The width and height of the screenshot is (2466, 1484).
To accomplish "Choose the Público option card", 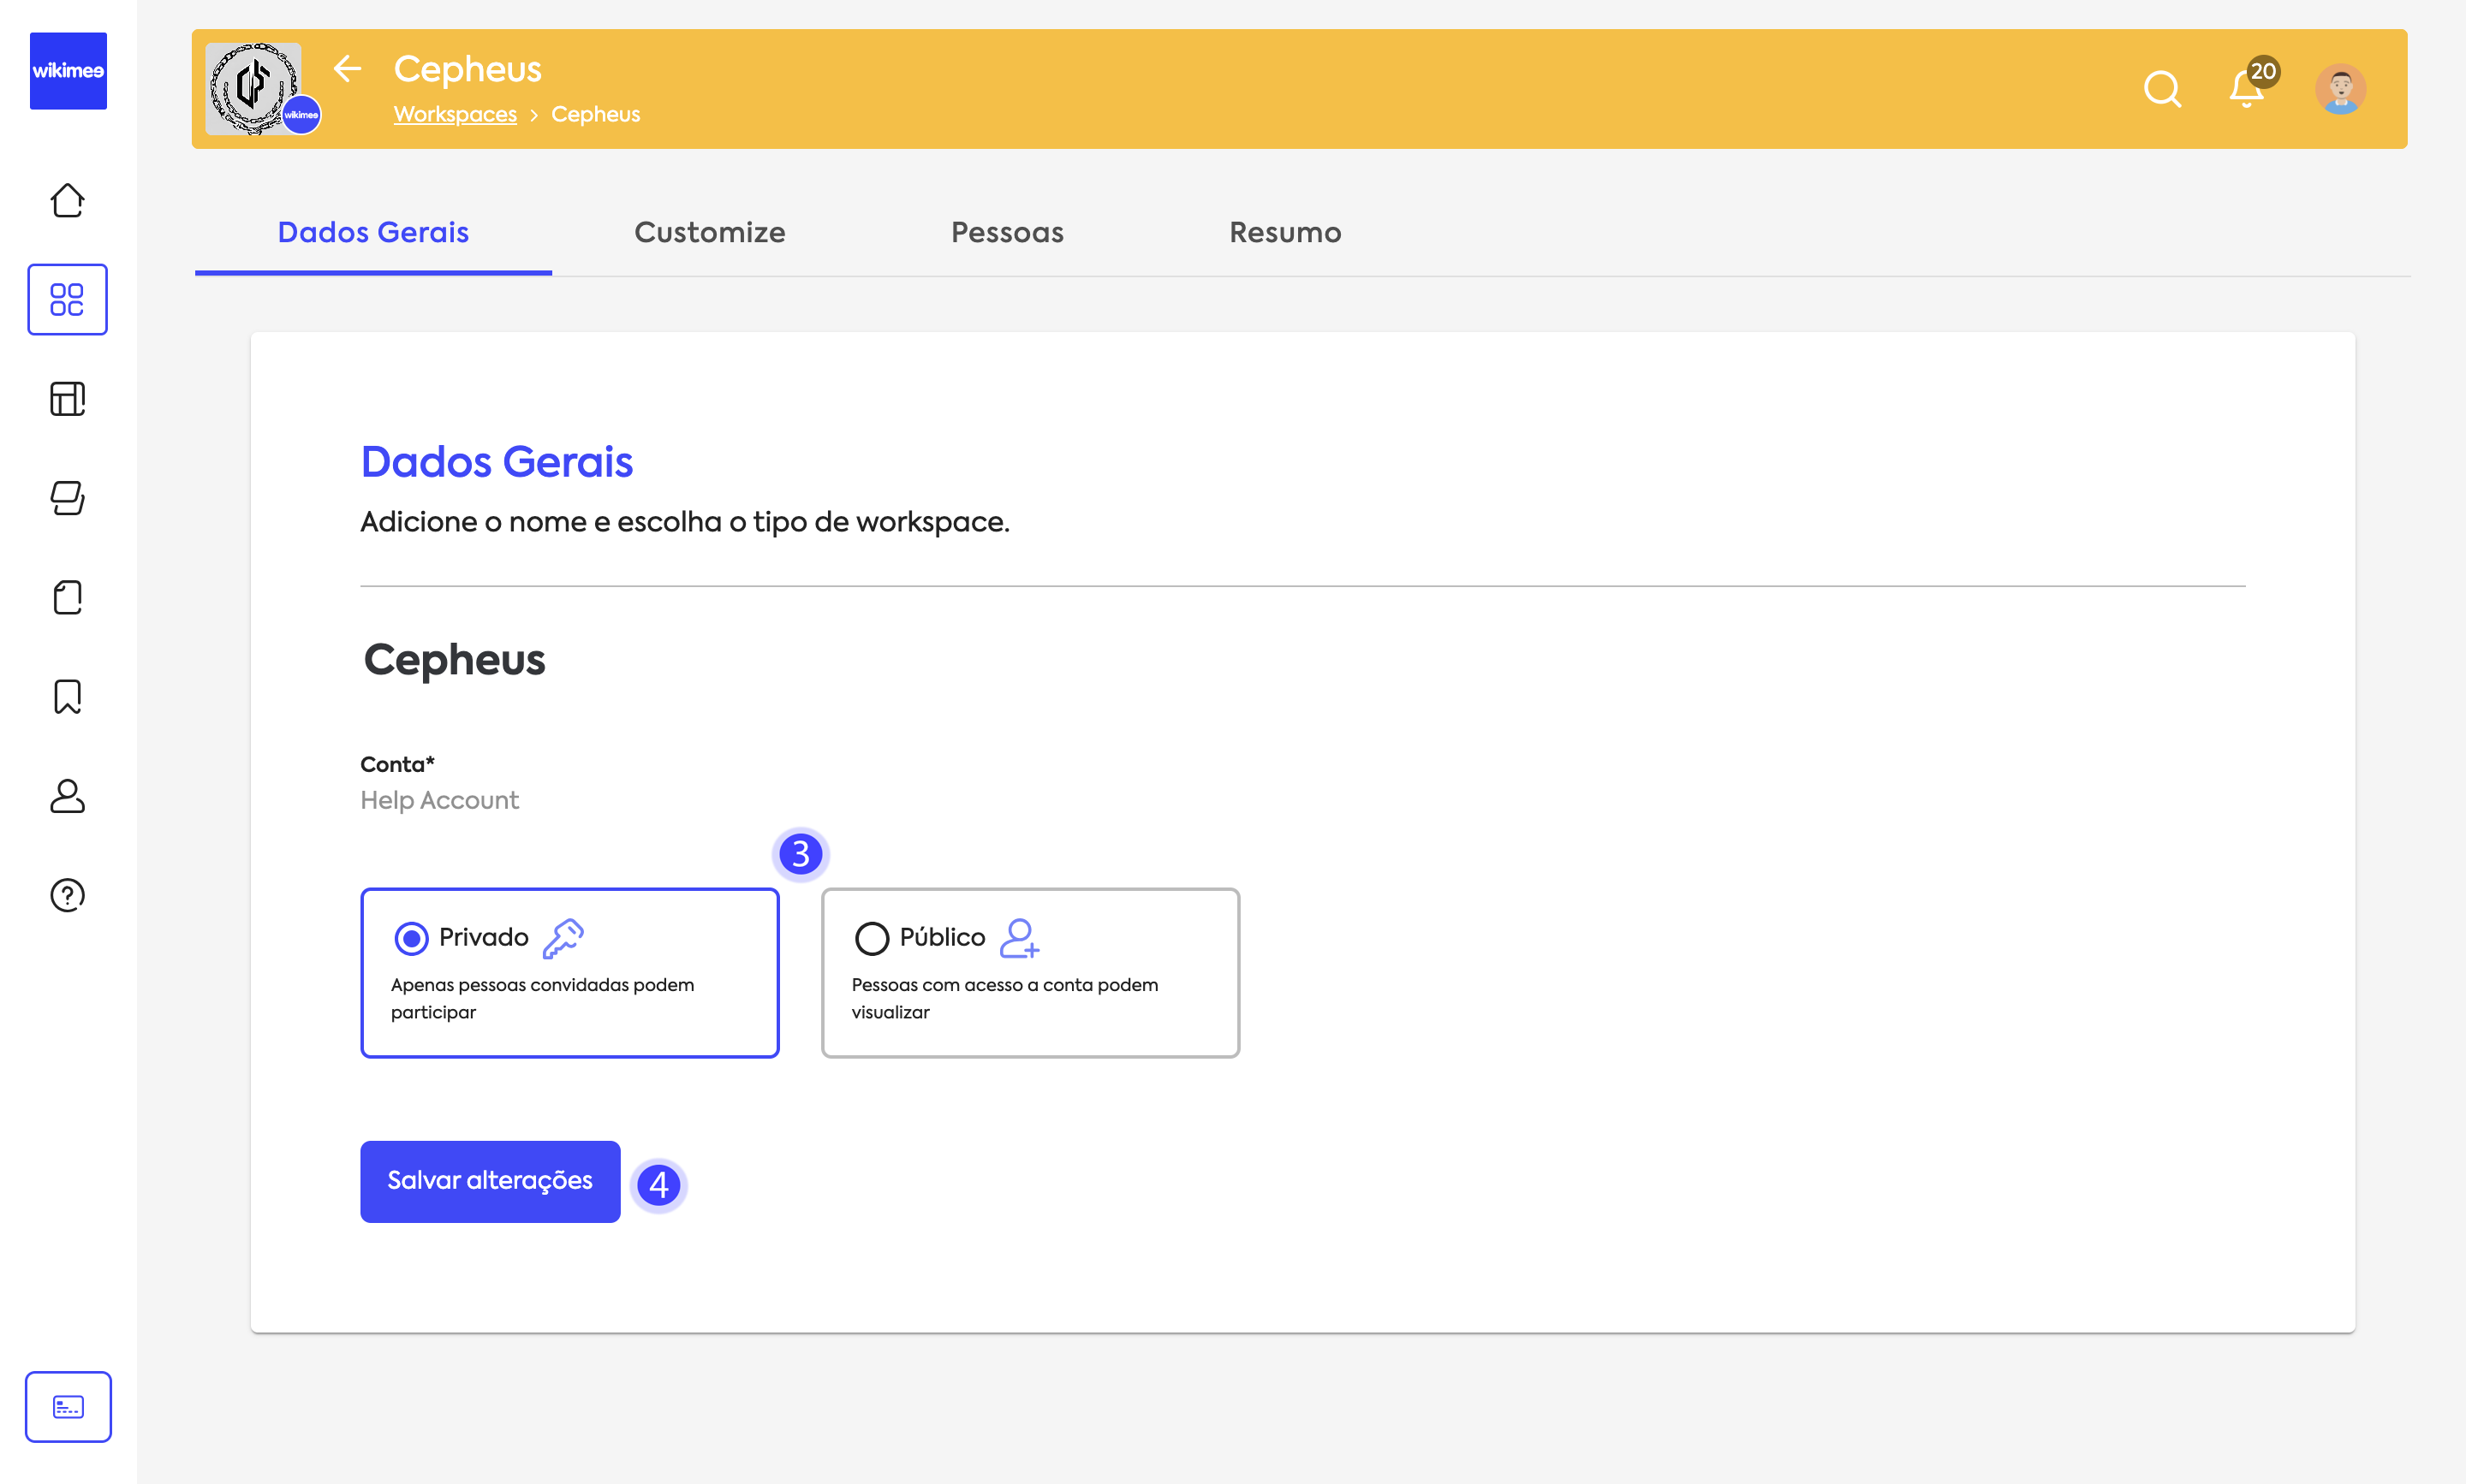I will (1029, 972).
